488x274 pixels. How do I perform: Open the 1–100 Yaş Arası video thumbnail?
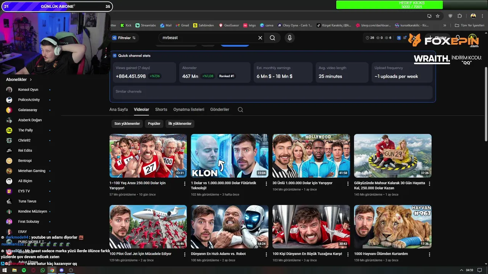pyautogui.click(x=148, y=156)
